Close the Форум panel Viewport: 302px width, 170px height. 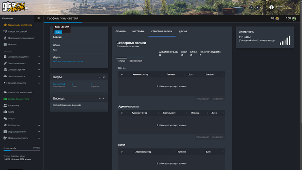(x=104, y=77)
